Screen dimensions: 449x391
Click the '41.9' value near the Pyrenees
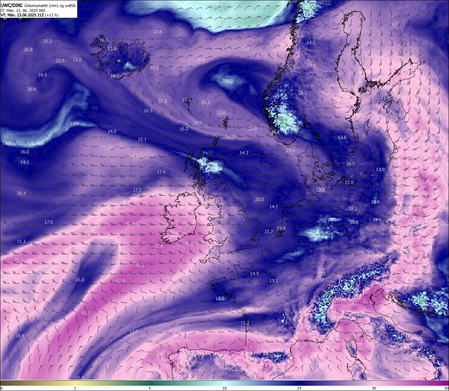click(247, 348)
